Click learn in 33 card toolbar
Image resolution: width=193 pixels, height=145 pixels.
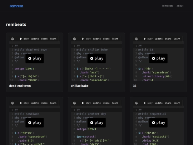point(177,39)
